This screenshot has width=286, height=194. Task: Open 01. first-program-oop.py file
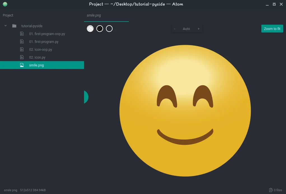(x=47, y=34)
